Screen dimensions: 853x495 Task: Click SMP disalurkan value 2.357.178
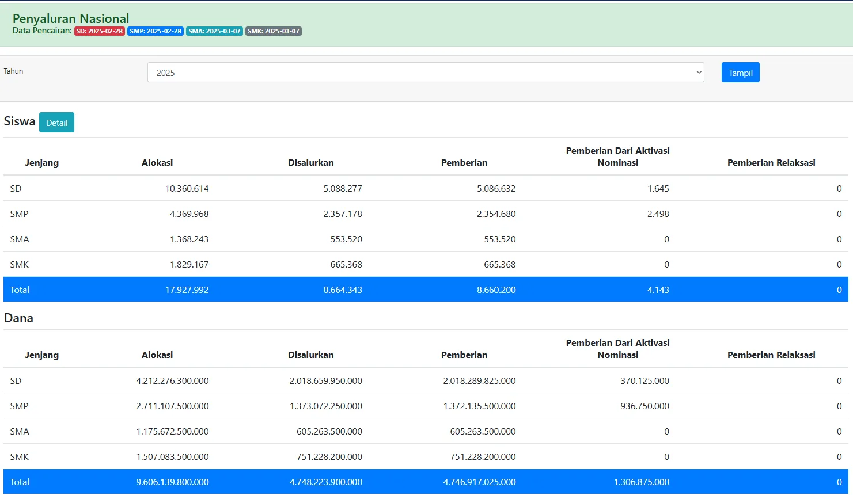point(343,214)
